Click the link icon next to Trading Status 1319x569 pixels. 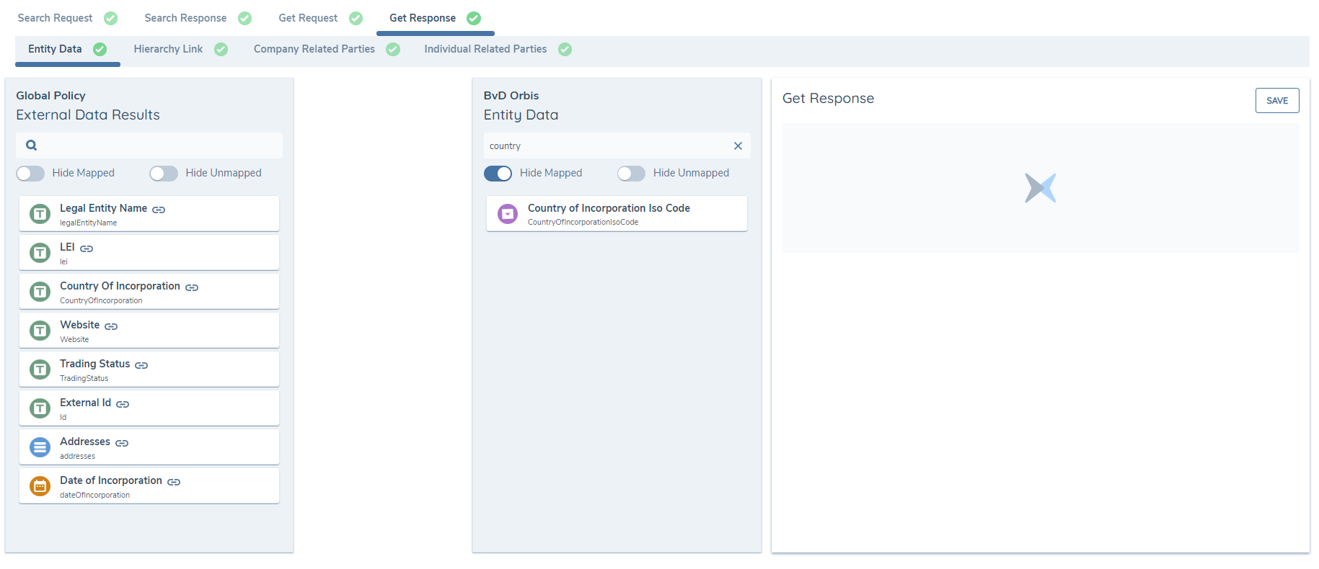tap(141, 365)
